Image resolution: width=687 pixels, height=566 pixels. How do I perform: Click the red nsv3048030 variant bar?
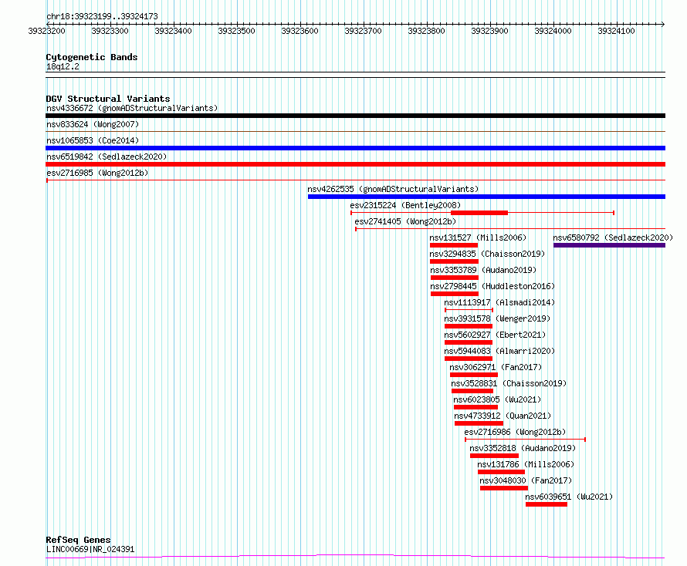click(x=504, y=488)
